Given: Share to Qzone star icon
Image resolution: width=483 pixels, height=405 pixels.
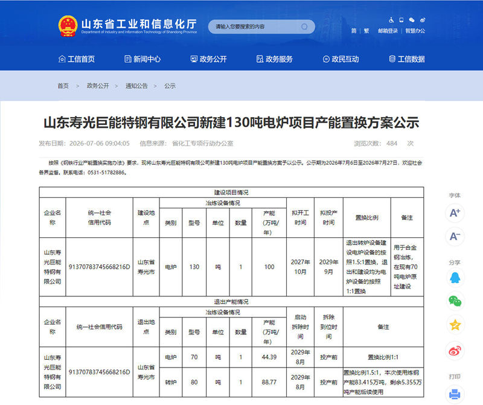Looking at the screenshot, I should tap(455, 325).
